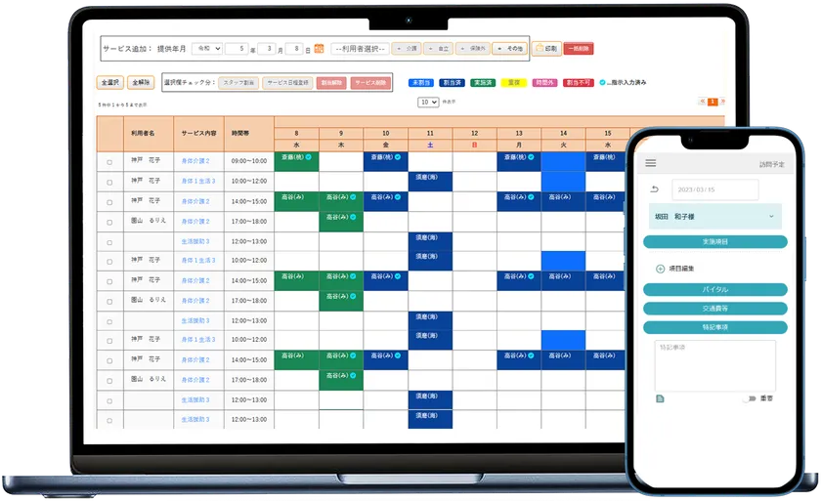Expand the 坂田 和子様 selector on phone
821x501 pixels.
[715, 217]
